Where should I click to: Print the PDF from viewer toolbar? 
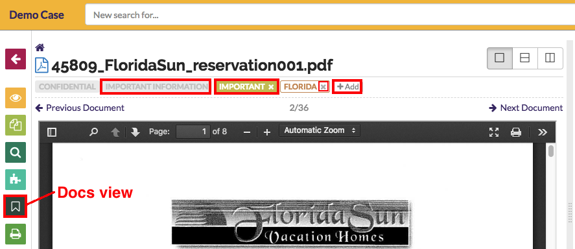point(516,132)
